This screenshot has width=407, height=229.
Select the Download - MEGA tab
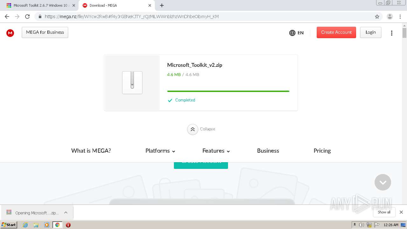click(117, 5)
